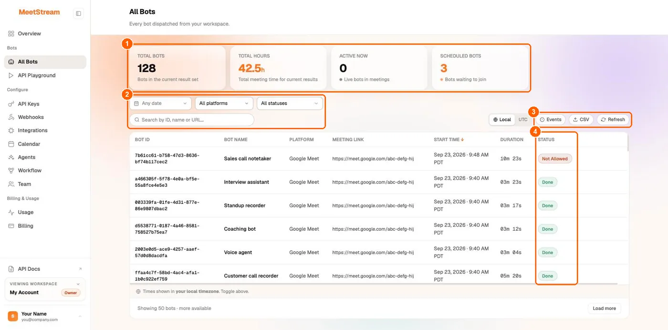Click the Overview grid icon in sidebar
Viewport: 668px width, 330px height.
pos(11,33)
